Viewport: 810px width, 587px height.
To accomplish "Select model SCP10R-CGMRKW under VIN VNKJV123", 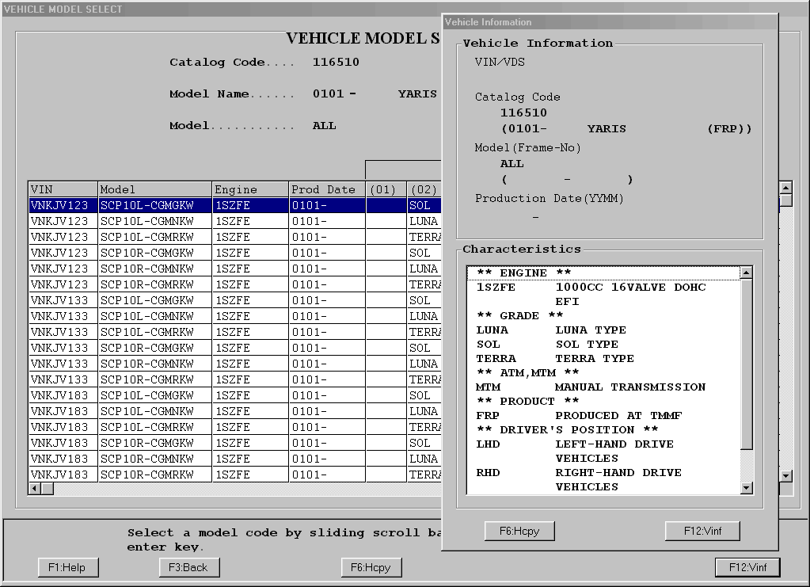I will [x=235, y=284].
